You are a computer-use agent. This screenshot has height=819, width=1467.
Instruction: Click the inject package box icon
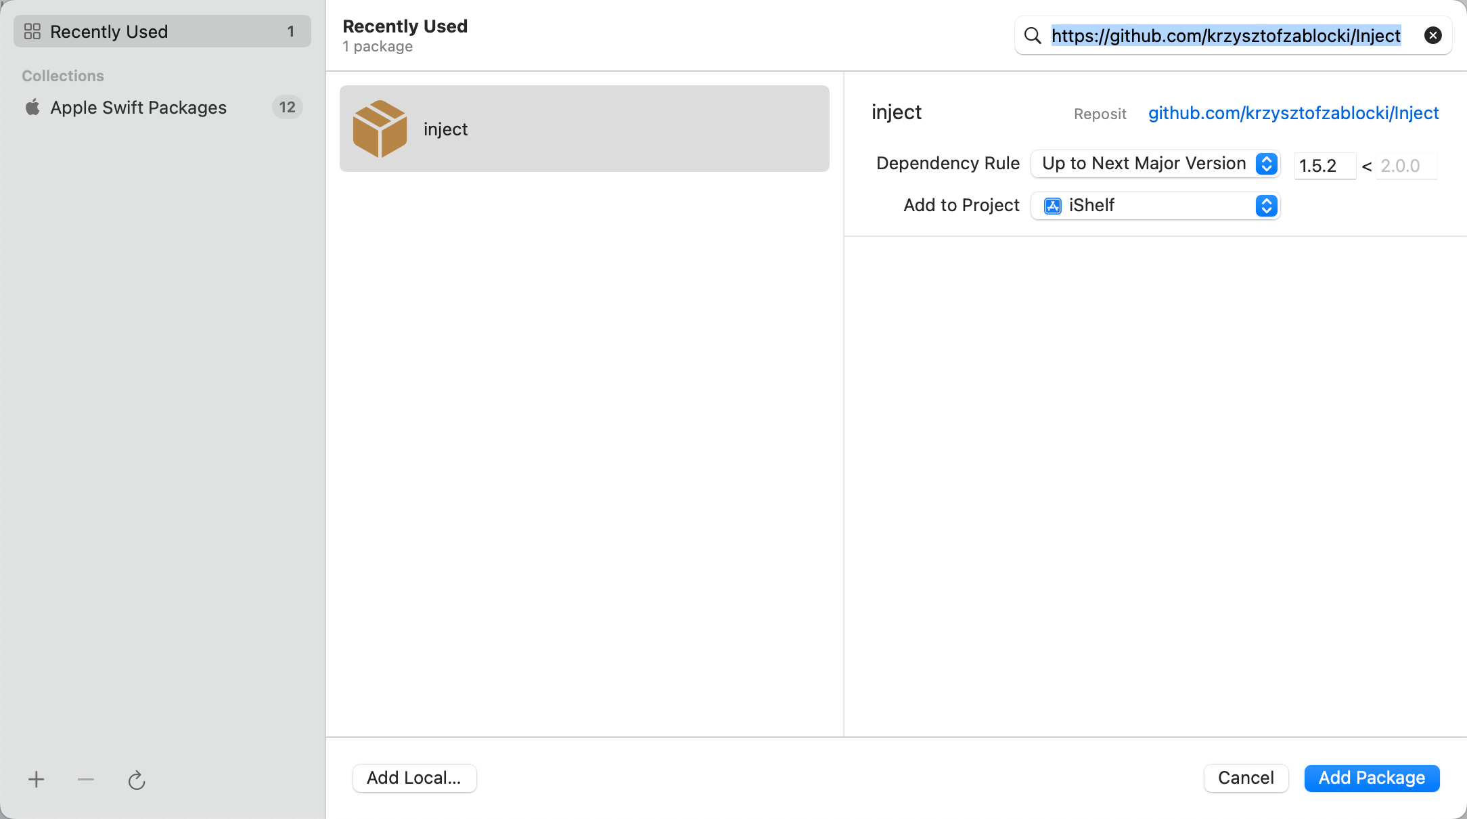pyautogui.click(x=380, y=129)
